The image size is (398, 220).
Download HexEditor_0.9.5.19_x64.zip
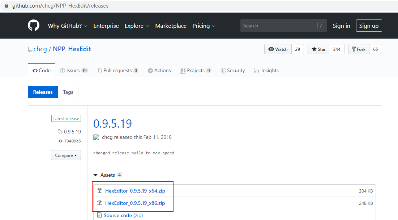pos(135,191)
